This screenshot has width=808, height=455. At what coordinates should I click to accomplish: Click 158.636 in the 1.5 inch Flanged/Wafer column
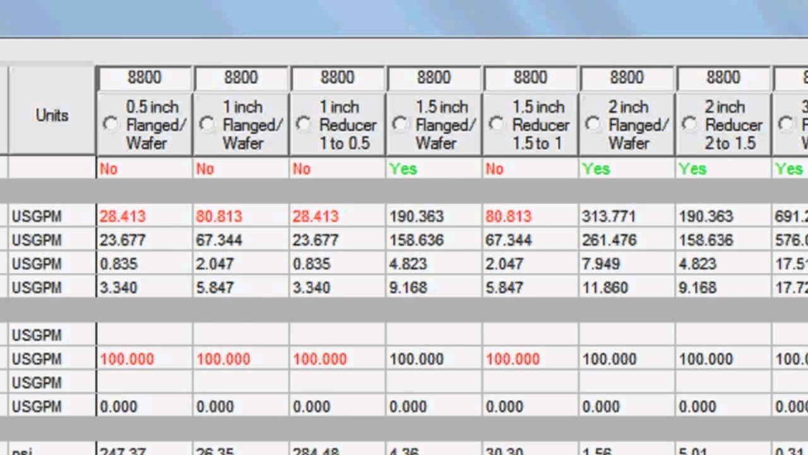tap(417, 241)
